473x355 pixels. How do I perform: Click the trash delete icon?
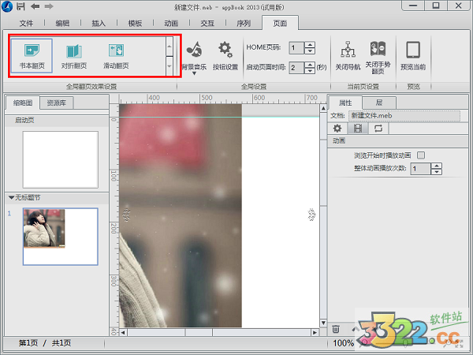pyautogui.click(x=336, y=329)
